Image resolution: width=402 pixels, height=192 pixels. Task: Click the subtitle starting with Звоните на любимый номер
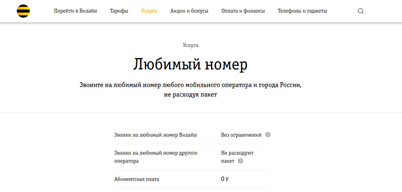[191, 90]
